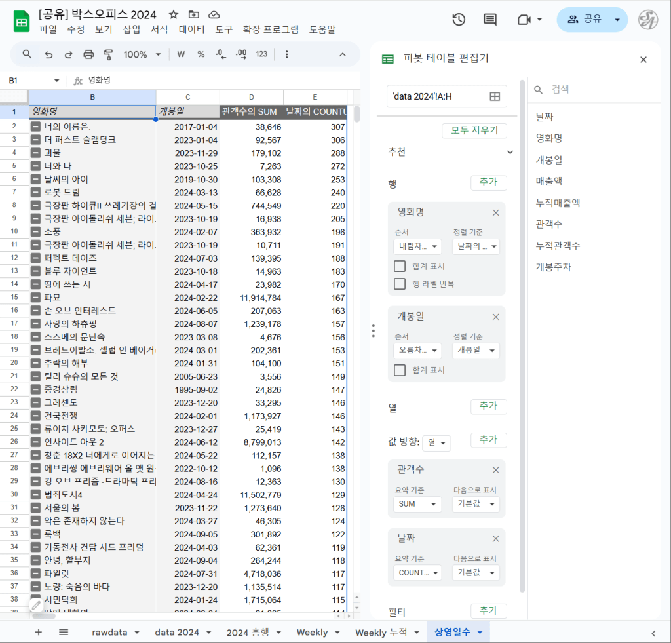Enable the 행 라벨 반복 checkbox
Image resolution: width=671 pixels, height=643 pixels.
(x=399, y=284)
